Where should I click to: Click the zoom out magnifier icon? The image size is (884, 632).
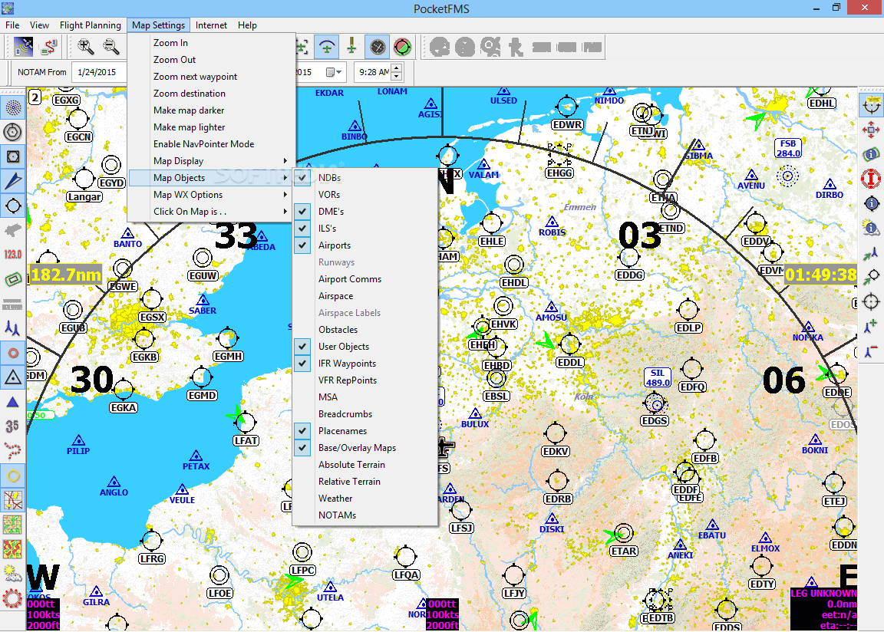coord(111,47)
